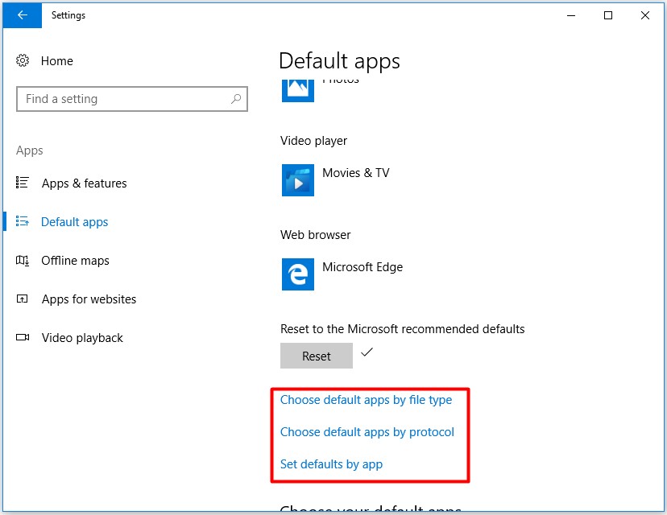Image resolution: width=667 pixels, height=515 pixels.
Task: Open Offline maps section
Action: [75, 261]
